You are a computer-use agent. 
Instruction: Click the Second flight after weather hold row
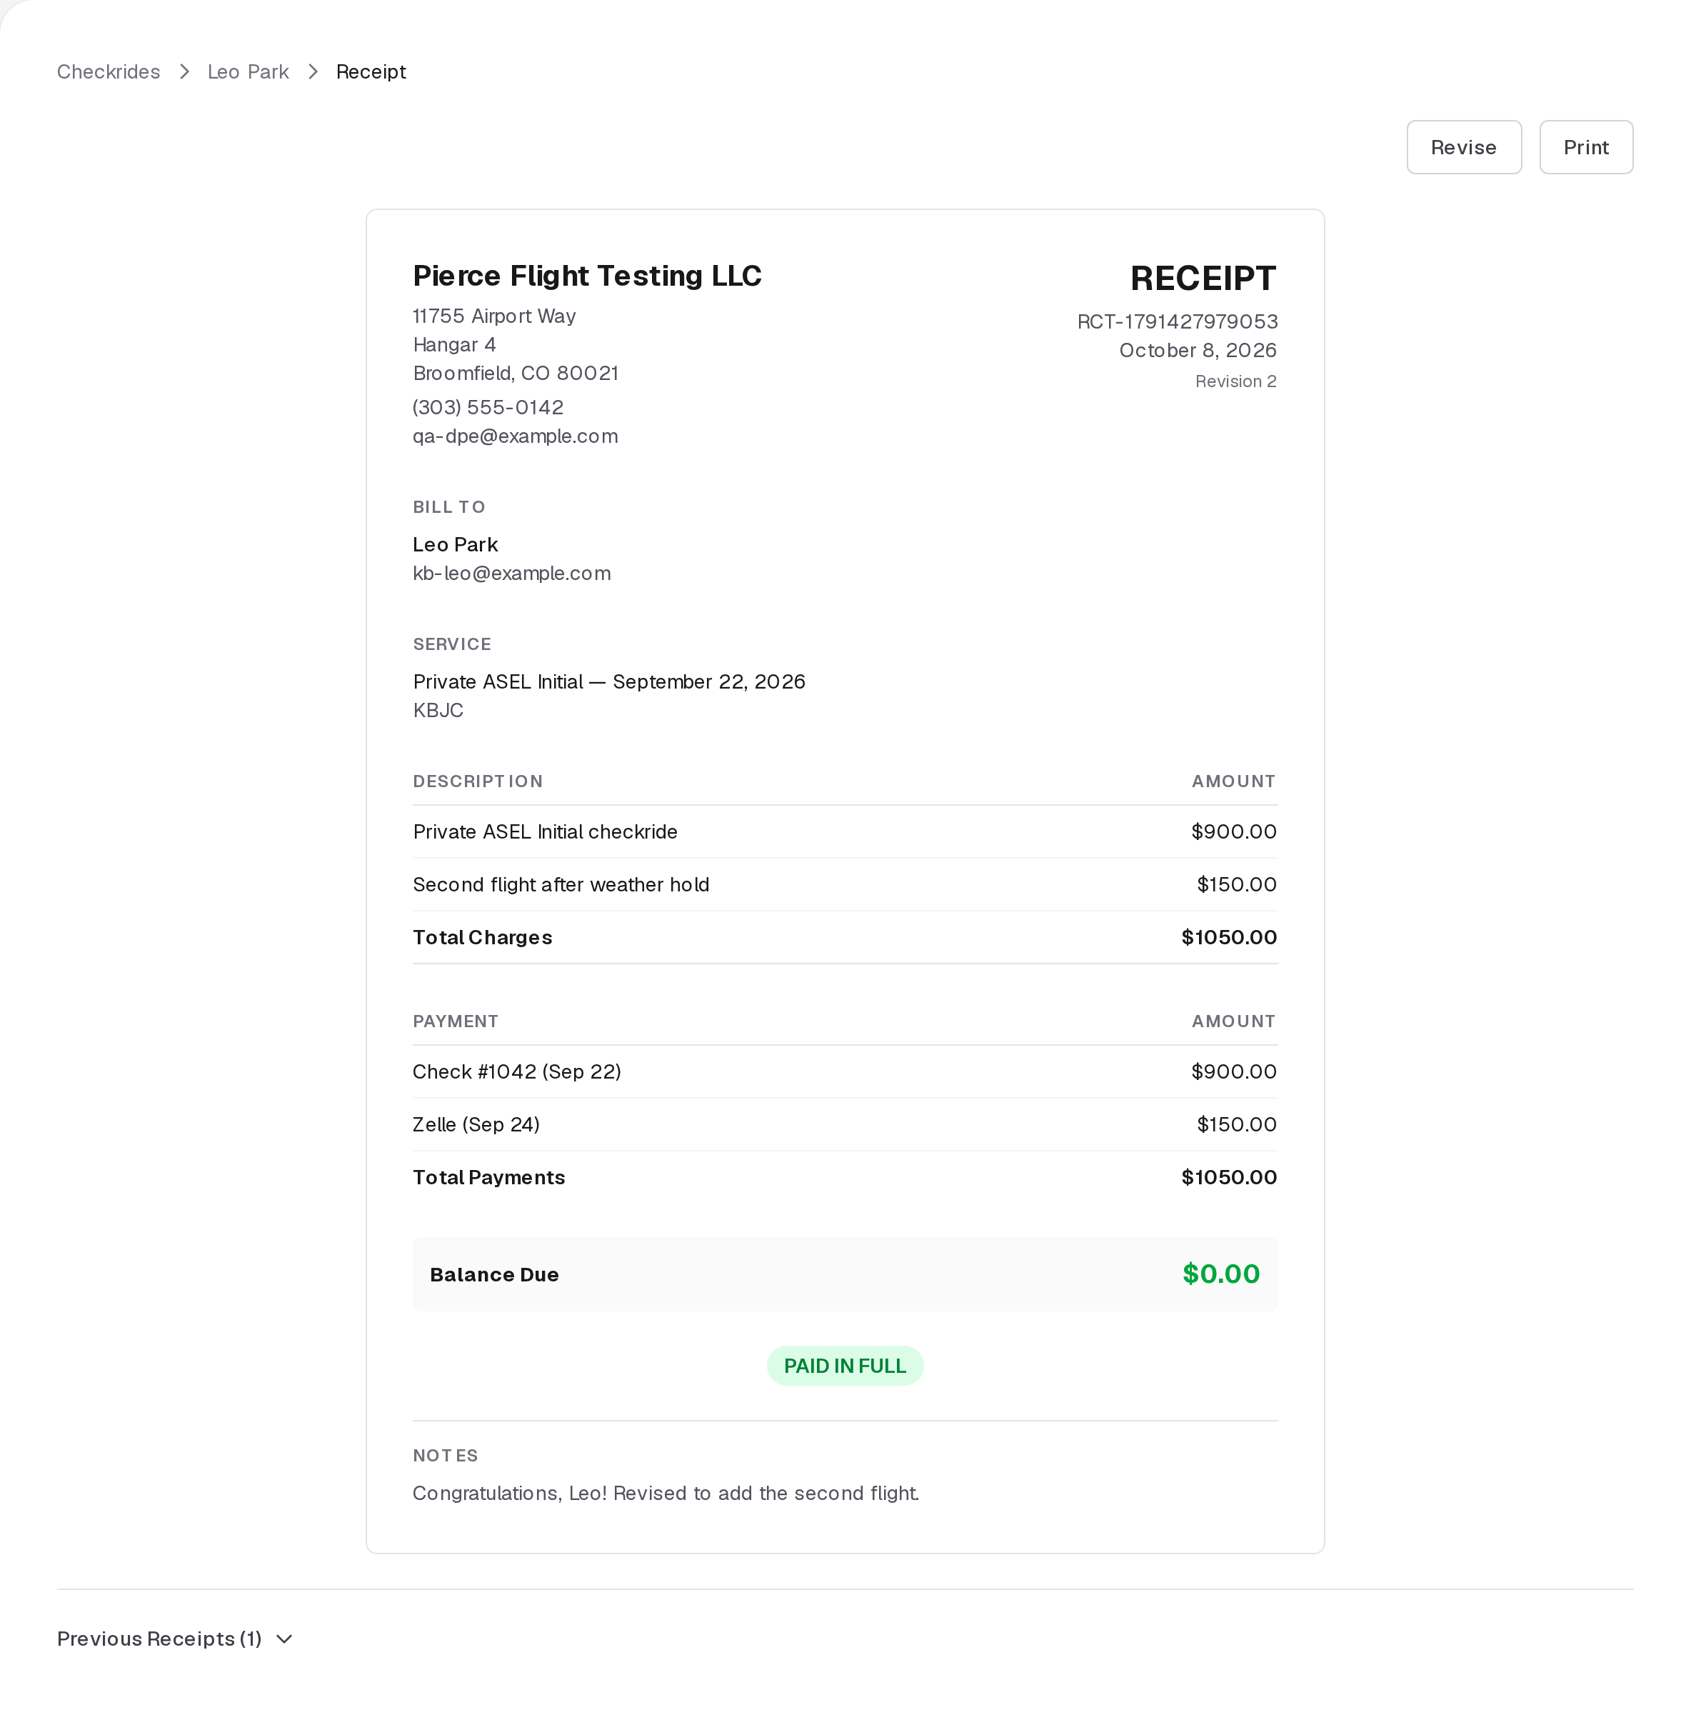pos(845,885)
